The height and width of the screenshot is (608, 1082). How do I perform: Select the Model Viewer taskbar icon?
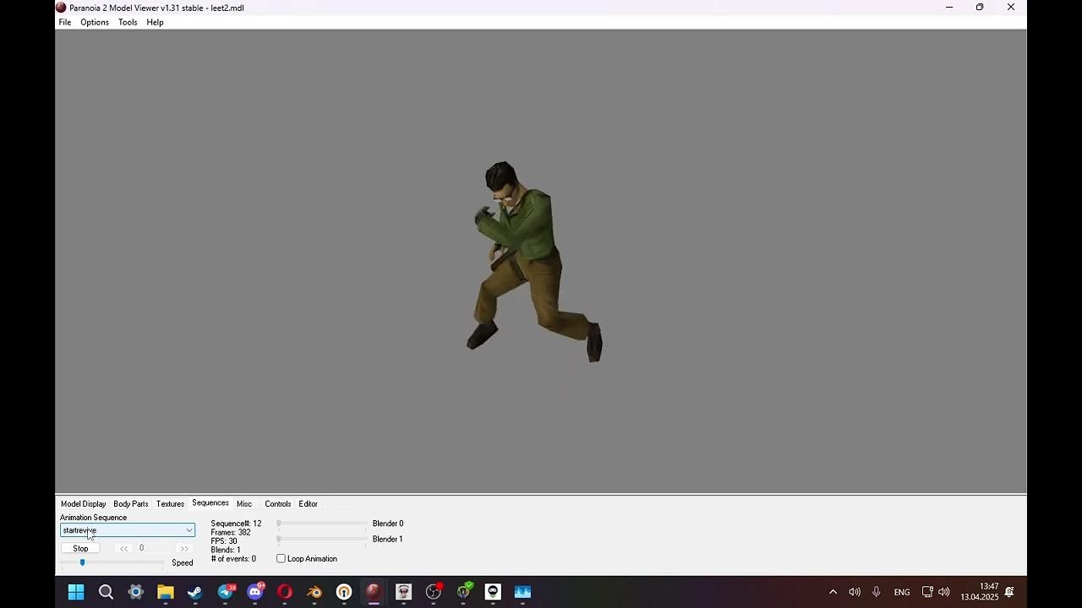tap(374, 592)
